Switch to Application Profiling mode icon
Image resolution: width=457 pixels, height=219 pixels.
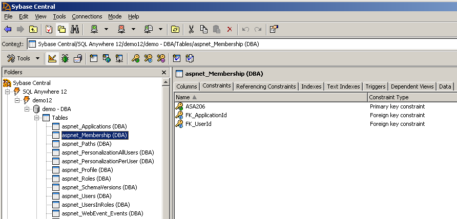78,58
